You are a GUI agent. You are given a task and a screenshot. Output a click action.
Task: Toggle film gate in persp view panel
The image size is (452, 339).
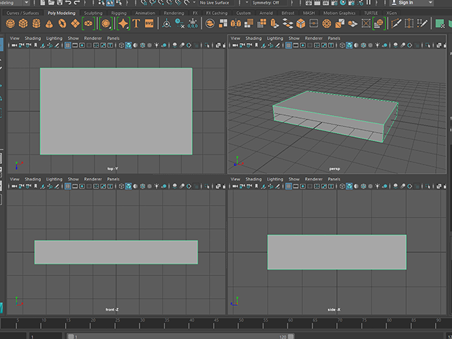pos(296,45)
